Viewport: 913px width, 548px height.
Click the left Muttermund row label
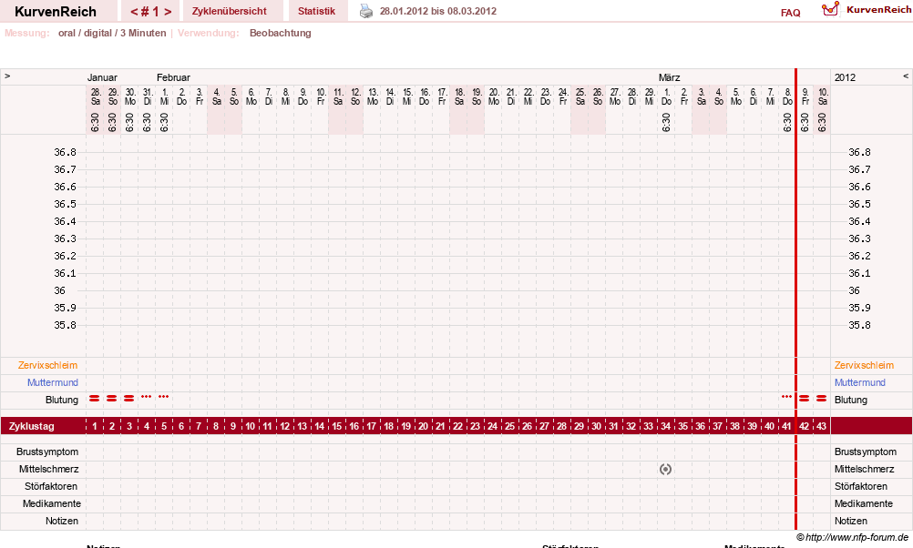tap(53, 382)
